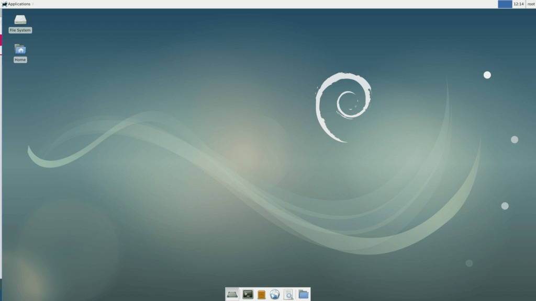Open the root user menu
The image size is (536, 301).
[531, 4]
